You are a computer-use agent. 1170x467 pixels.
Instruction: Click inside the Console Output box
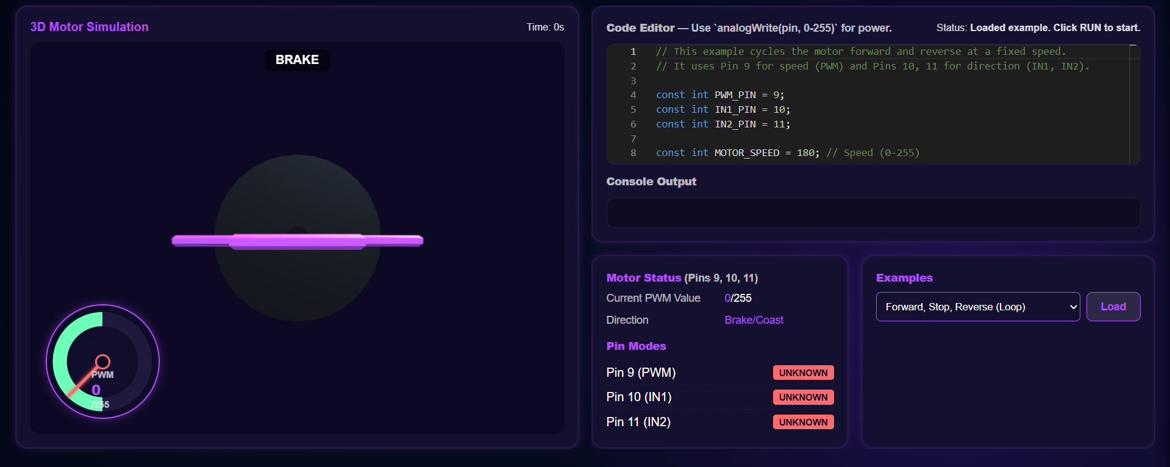pyautogui.click(x=872, y=213)
